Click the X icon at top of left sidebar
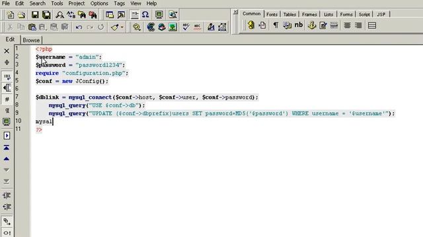Viewport: 423px width, 237px height. point(7,51)
